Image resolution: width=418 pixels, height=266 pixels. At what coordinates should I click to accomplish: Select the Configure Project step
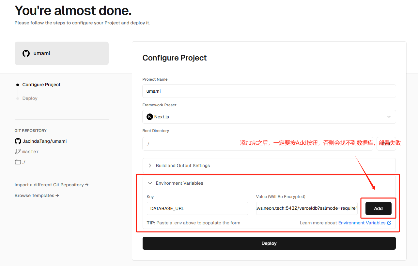pyautogui.click(x=41, y=85)
